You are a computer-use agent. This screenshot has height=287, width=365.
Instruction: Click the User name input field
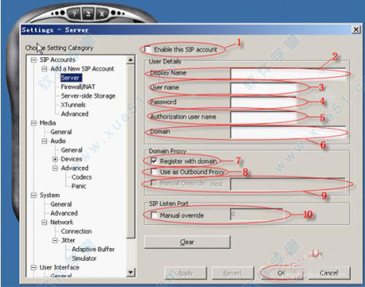point(264,88)
